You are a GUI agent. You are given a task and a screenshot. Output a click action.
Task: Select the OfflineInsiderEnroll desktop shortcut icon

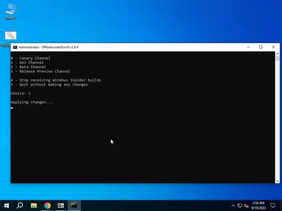click(x=11, y=35)
